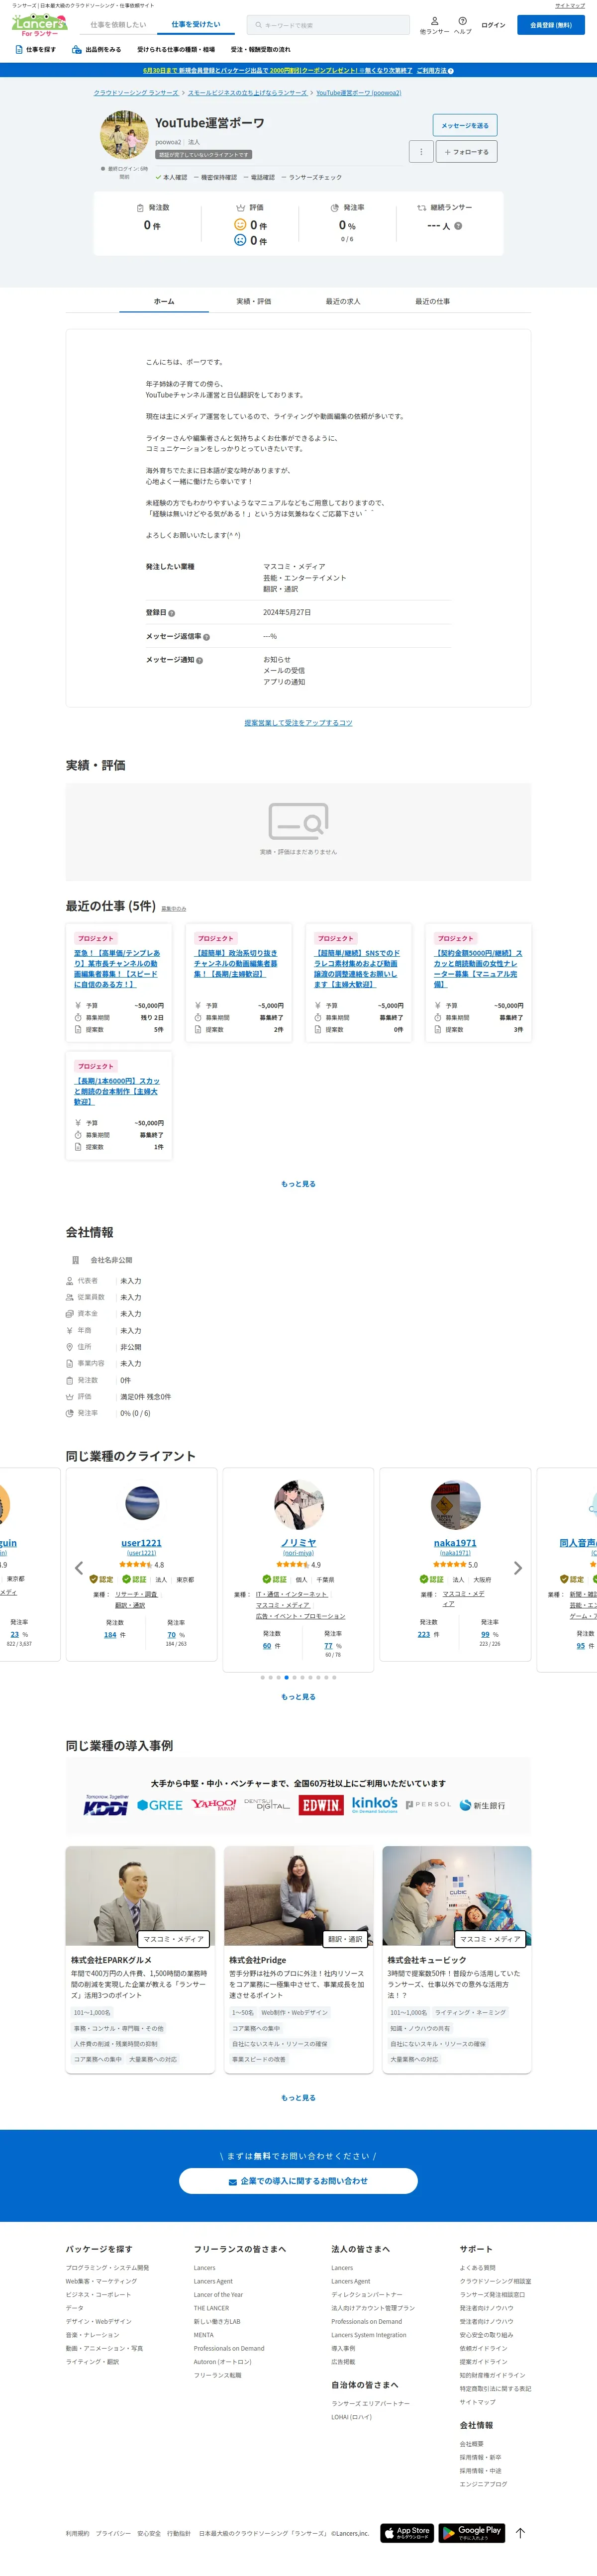Image resolution: width=597 pixels, height=2576 pixels.
Task: Click もっと見る under 最近の仕事
Action: (298, 1184)
